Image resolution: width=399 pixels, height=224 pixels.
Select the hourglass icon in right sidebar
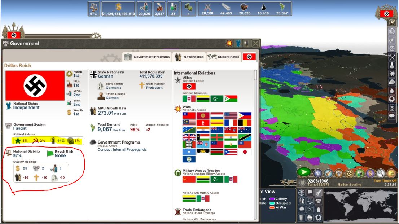[392, 107]
